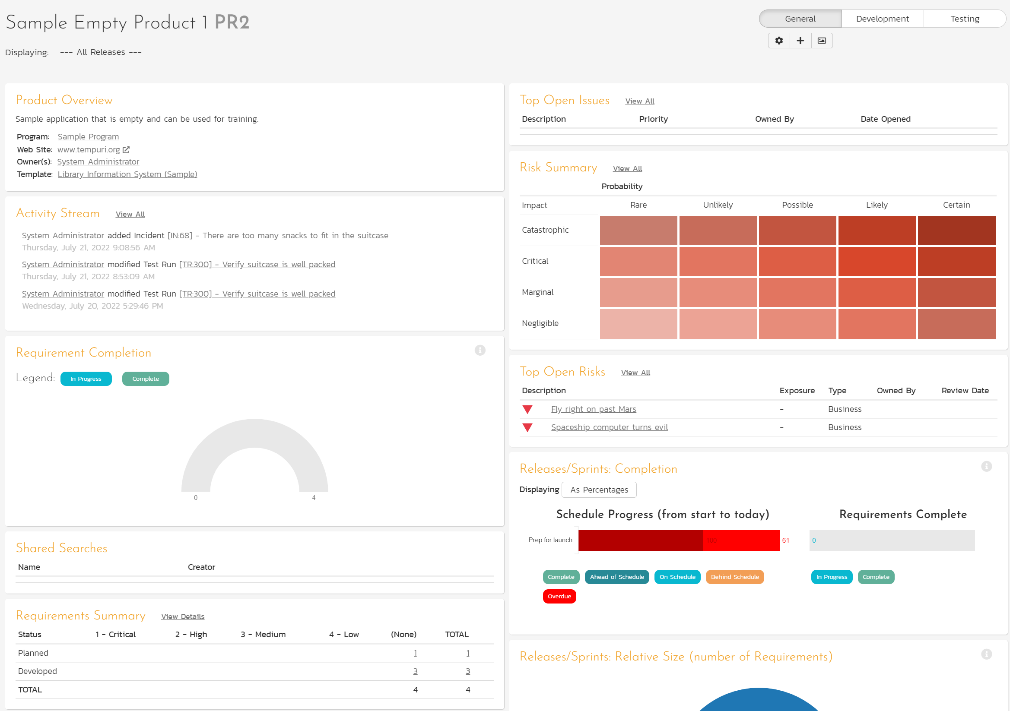The width and height of the screenshot is (1010, 711).
Task: Click the In Progress legend badge
Action: point(87,379)
